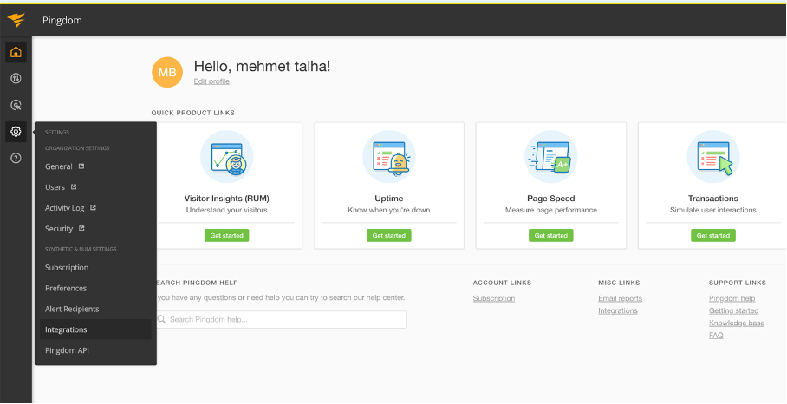Screen dimensions: 787x404
Task: Click the Page Speed illustration icon
Action: tap(550, 157)
